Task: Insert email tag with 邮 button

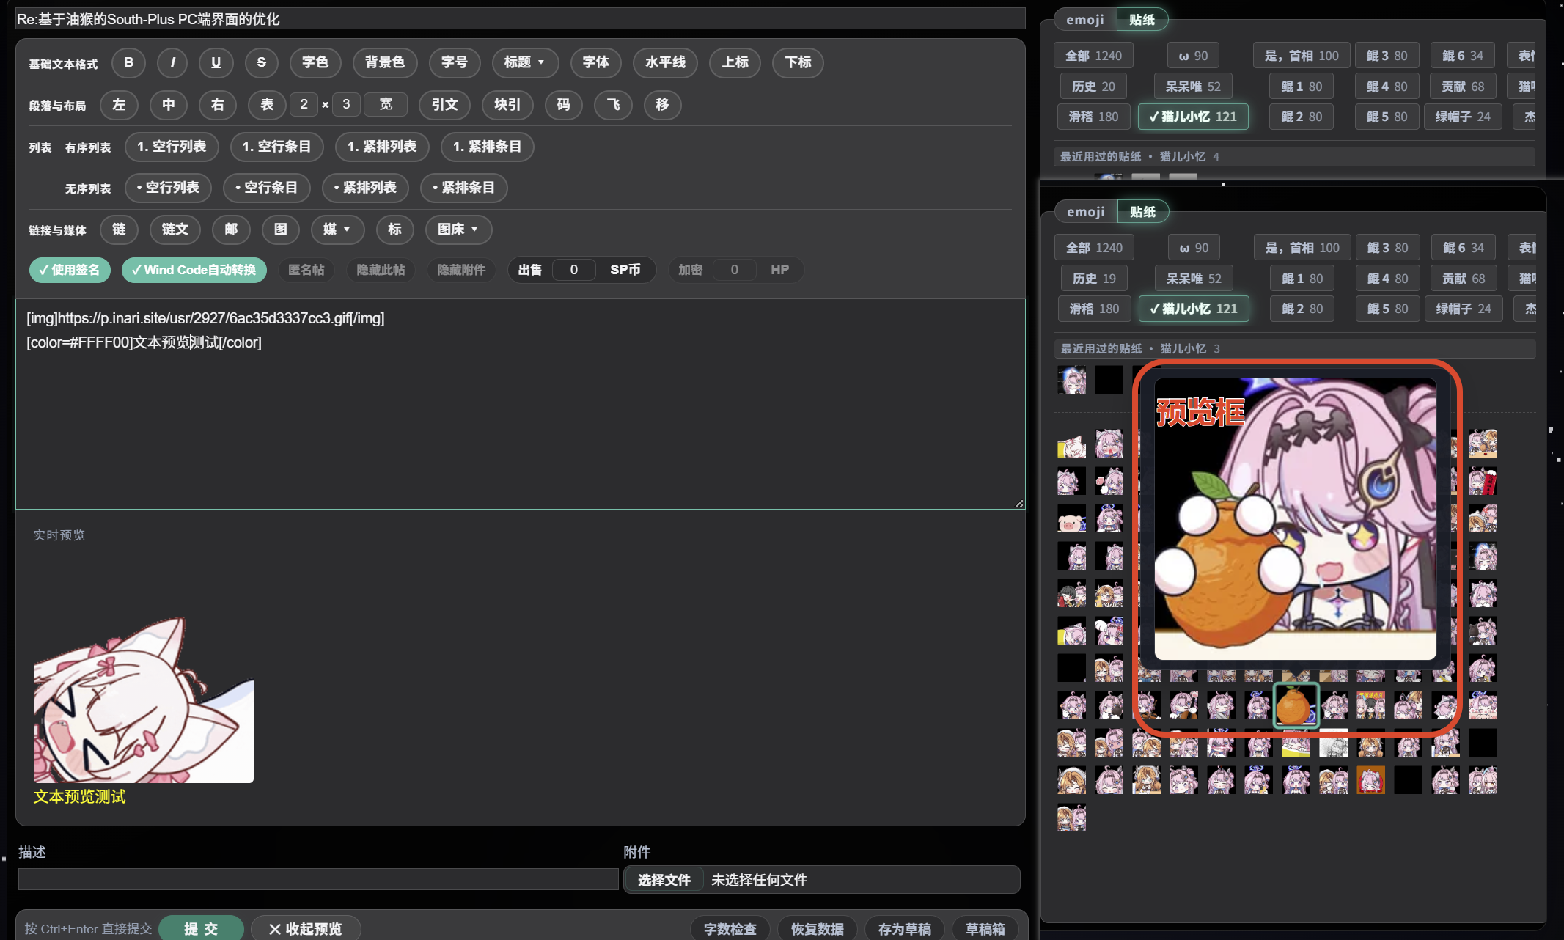Action: 231,230
